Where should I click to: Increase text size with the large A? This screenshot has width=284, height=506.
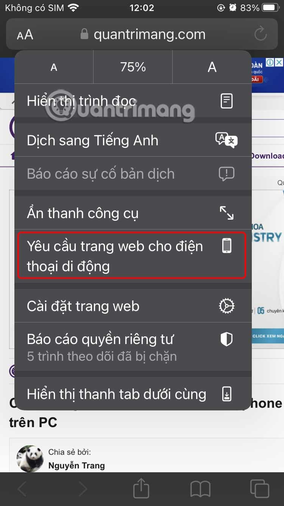click(212, 67)
